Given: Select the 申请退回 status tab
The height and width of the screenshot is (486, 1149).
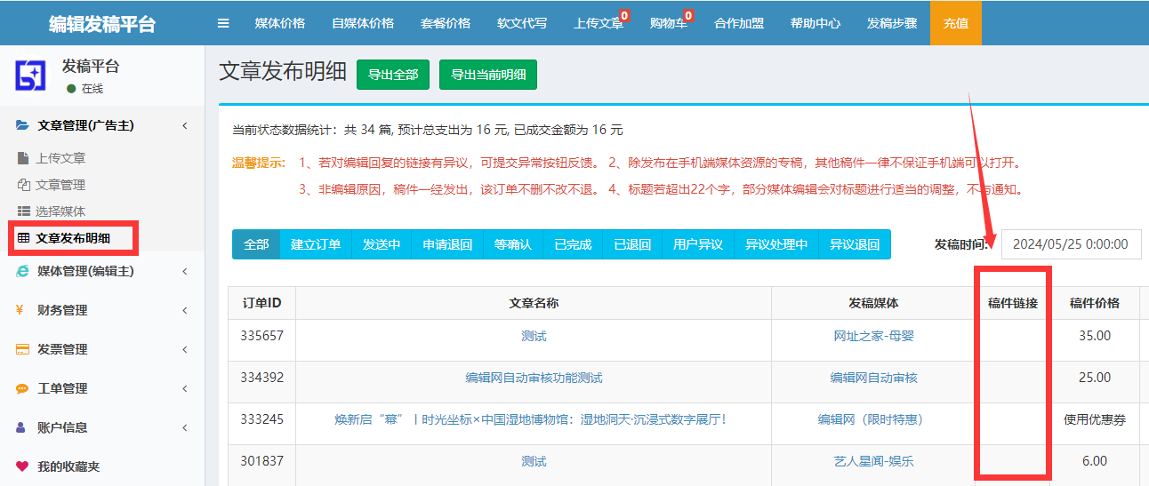Looking at the screenshot, I should click(447, 244).
